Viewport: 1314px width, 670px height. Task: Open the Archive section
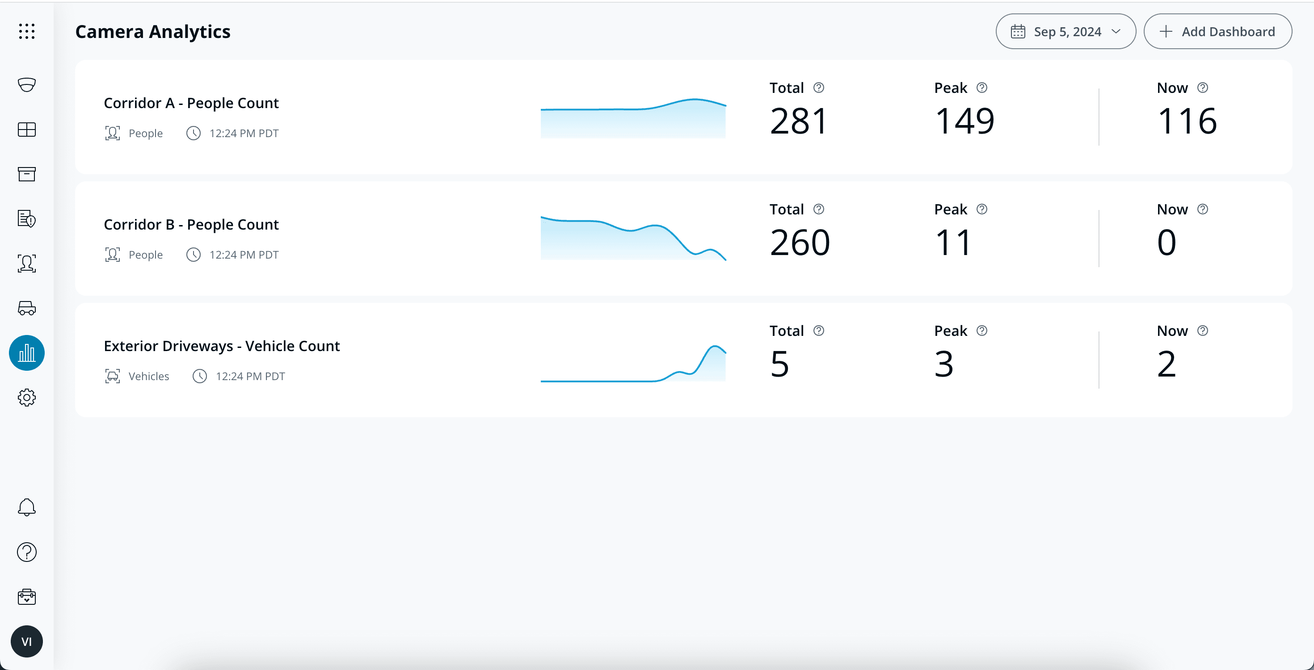(26, 174)
